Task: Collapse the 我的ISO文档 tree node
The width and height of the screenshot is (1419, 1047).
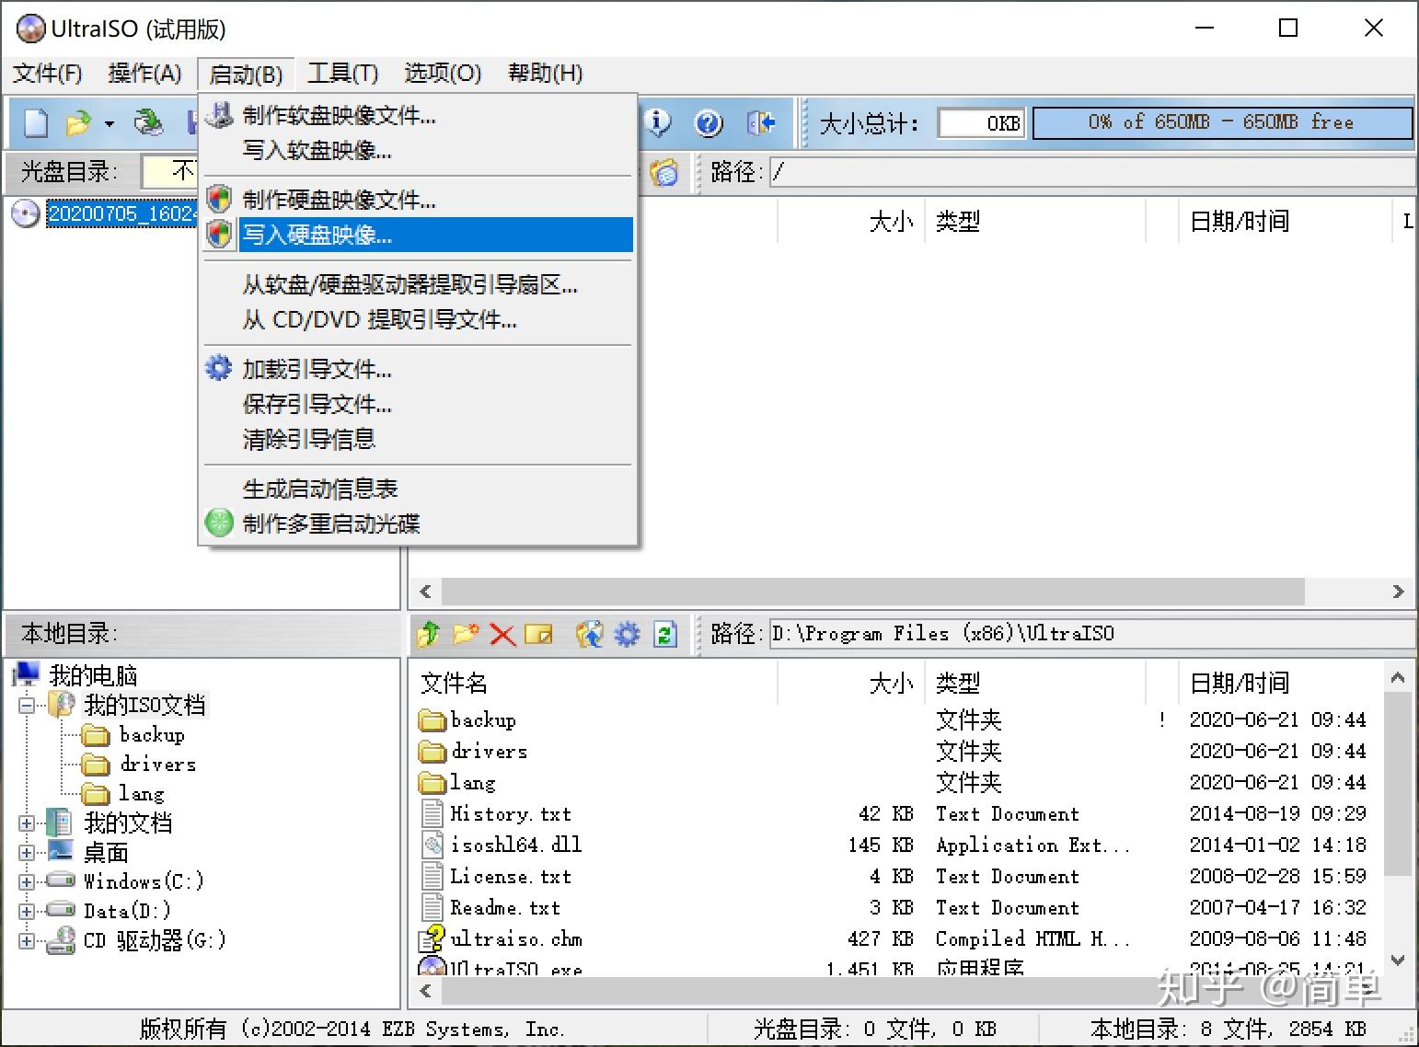Action: (x=26, y=704)
